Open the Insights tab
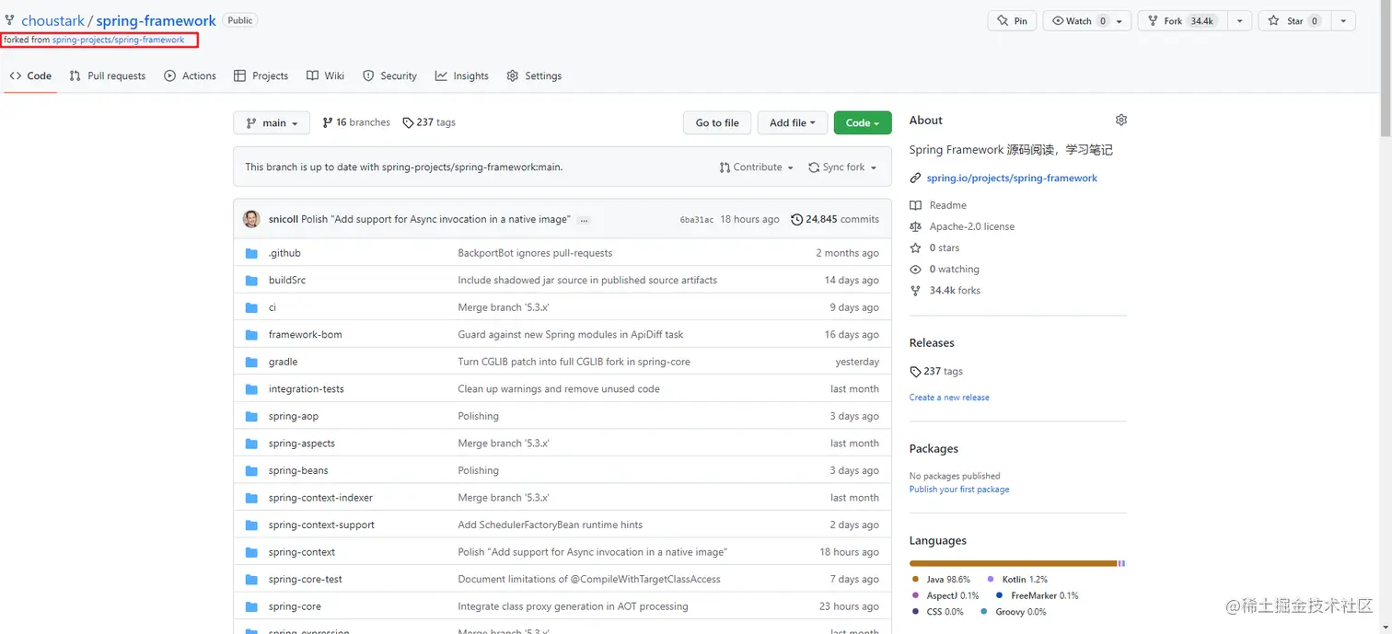1392x634 pixels. click(462, 76)
